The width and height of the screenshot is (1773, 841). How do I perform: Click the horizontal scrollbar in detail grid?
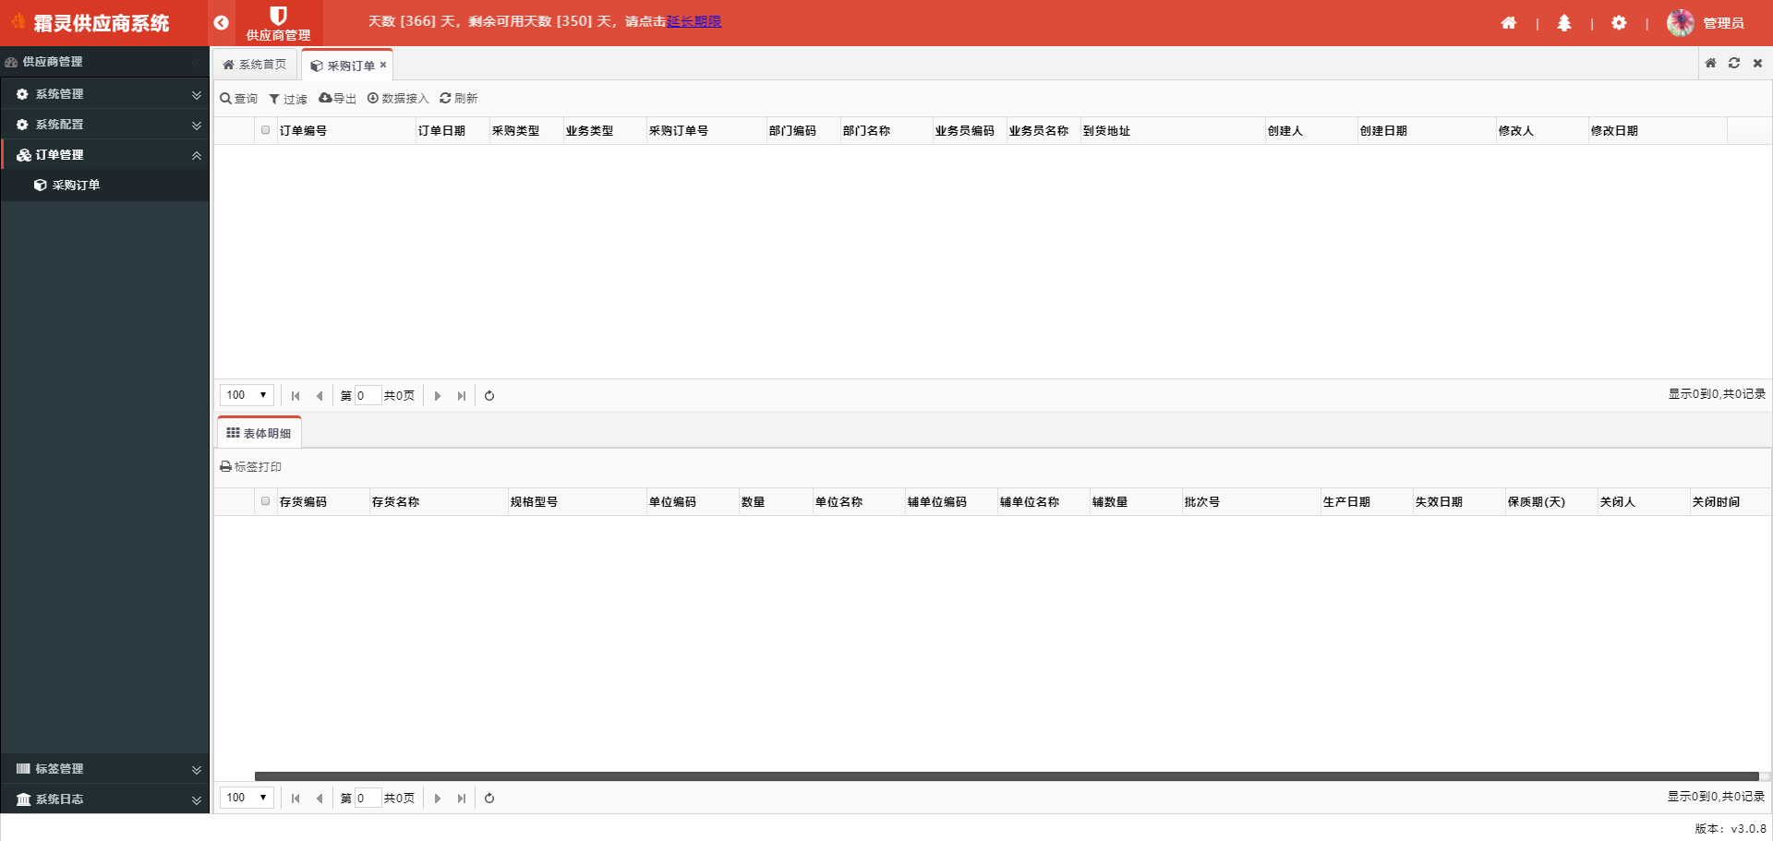pos(1007,776)
